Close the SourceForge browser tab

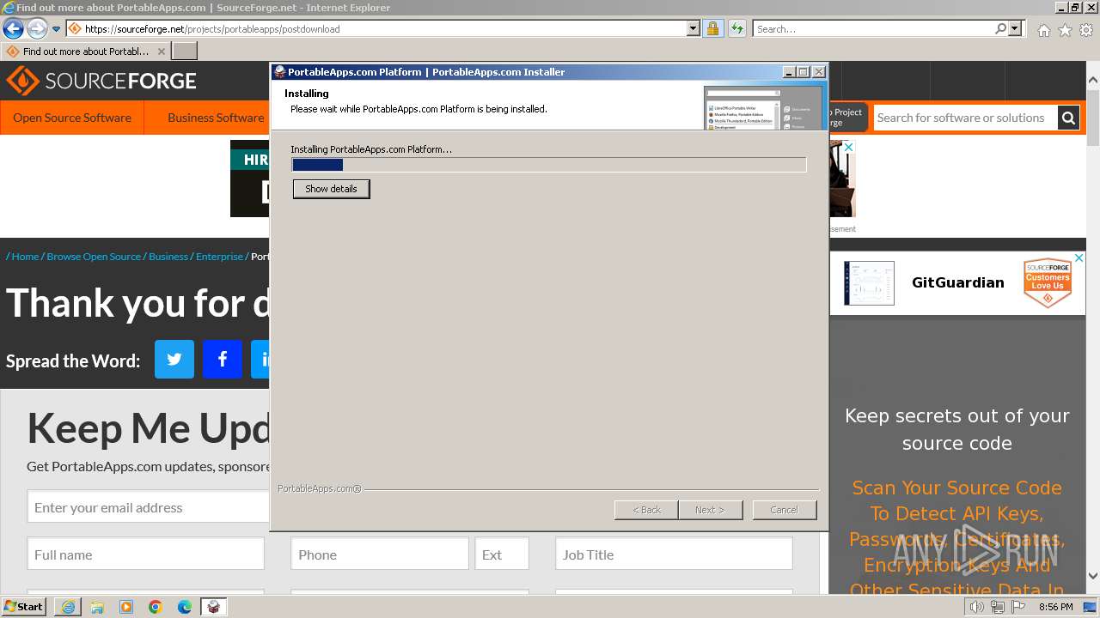click(x=162, y=51)
